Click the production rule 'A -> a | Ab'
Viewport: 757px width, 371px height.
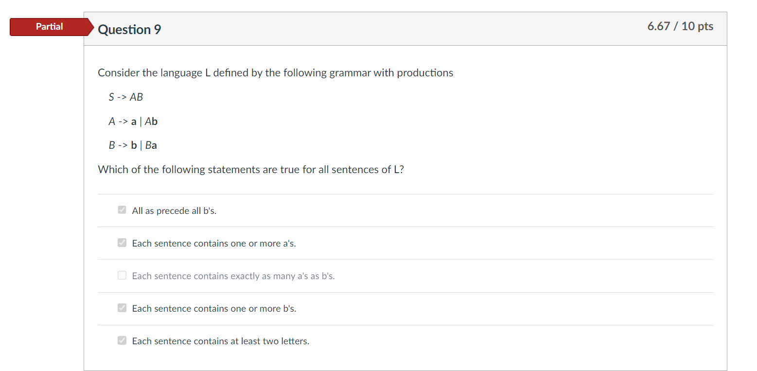133,122
